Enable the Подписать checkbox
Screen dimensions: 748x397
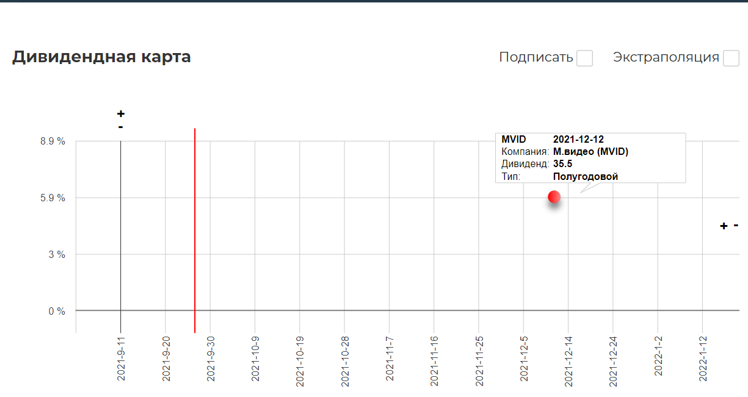click(x=585, y=59)
